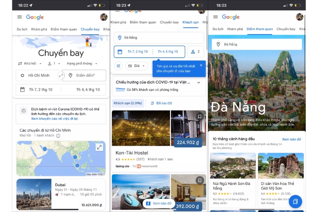Select Điểm tham quan tab in left screen

(64, 29)
